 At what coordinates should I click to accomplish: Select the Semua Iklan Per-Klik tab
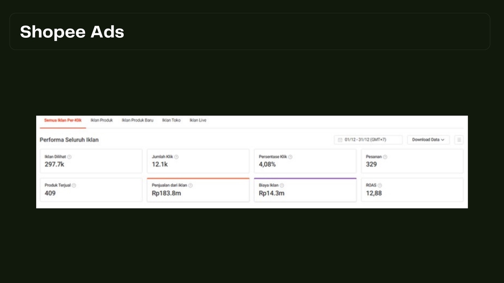63,121
